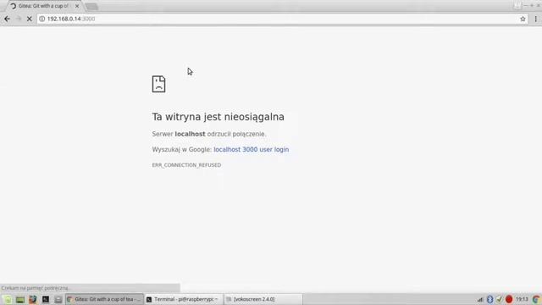The height and width of the screenshot is (305, 542).
Task: Stop loading the page with the X button
Action: pyautogui.click(x=30, y=19)
